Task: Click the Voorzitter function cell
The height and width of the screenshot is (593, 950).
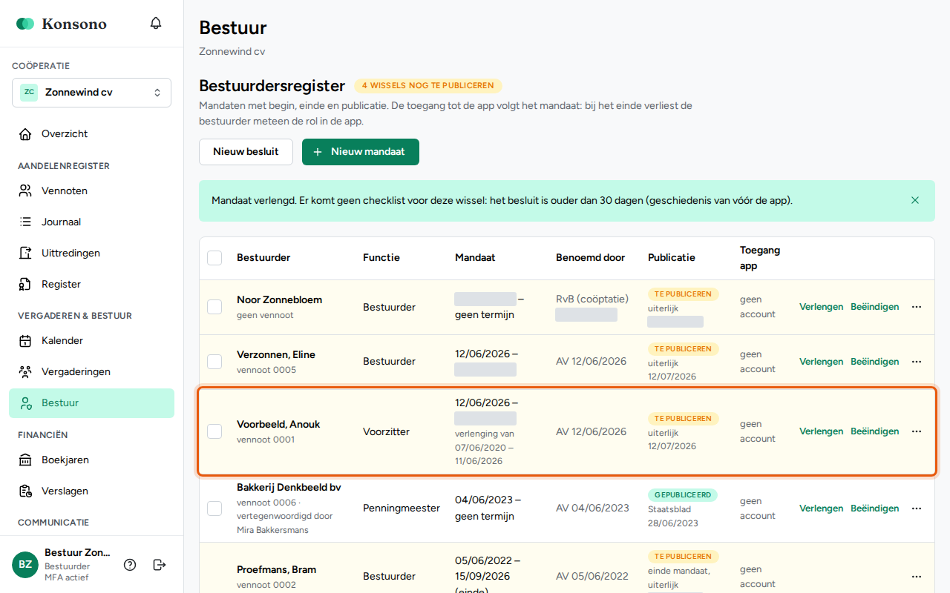Action: click(386, 431)
